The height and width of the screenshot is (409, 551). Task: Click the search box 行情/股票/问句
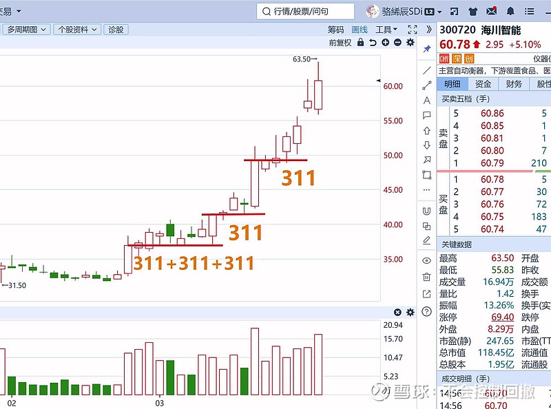click(x=305, y=12)
